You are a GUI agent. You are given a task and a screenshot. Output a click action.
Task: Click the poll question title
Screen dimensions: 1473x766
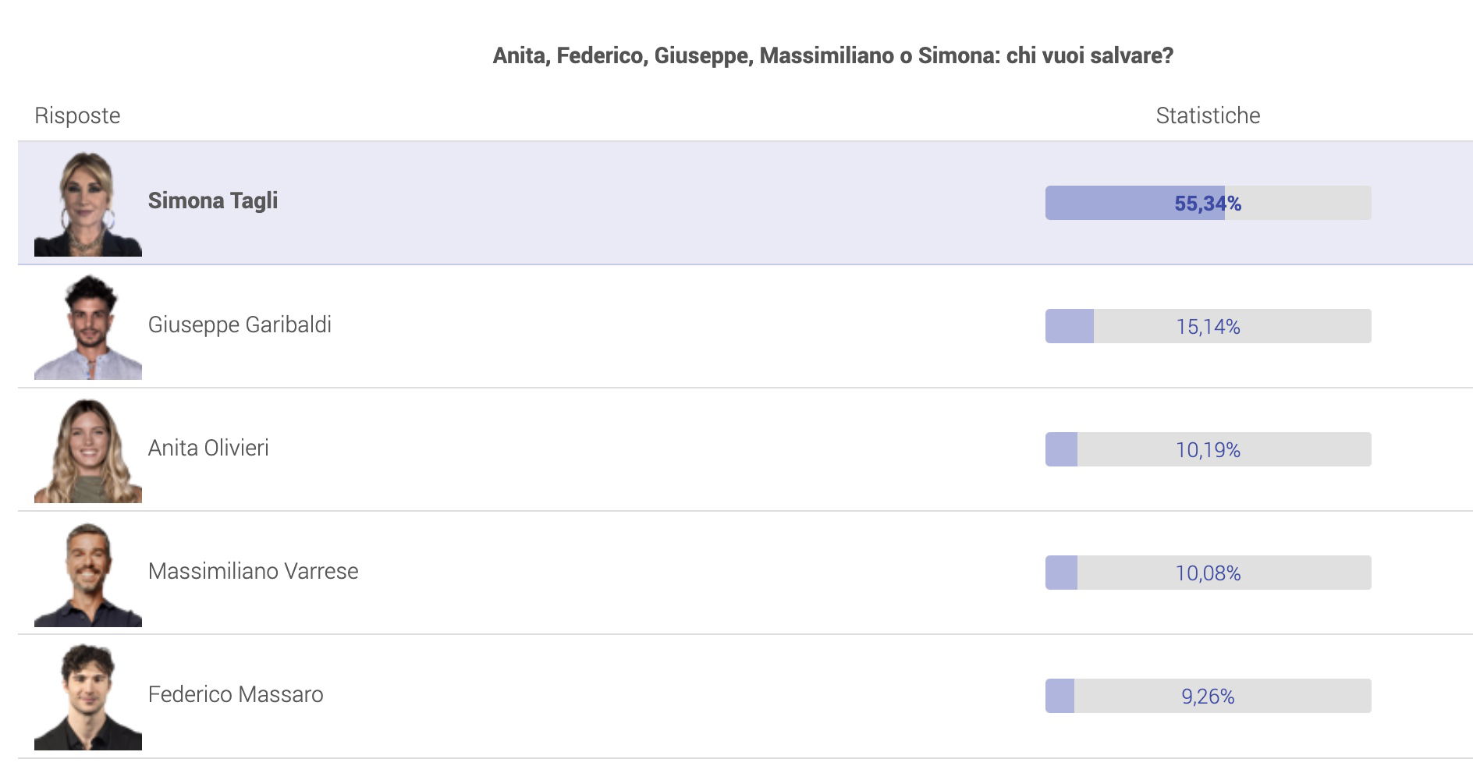click(x=832, y=55)
